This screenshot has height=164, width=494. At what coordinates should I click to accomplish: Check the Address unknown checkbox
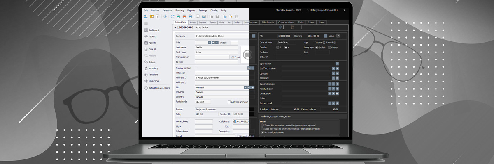click(x=229, y=102)
